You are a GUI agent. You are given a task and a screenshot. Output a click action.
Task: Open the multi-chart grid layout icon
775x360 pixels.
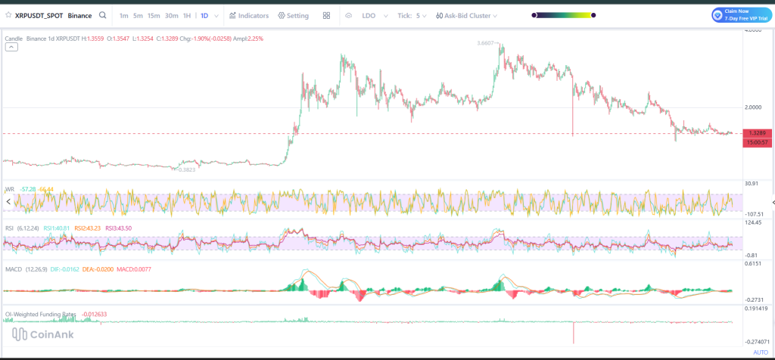click(326, 15)
